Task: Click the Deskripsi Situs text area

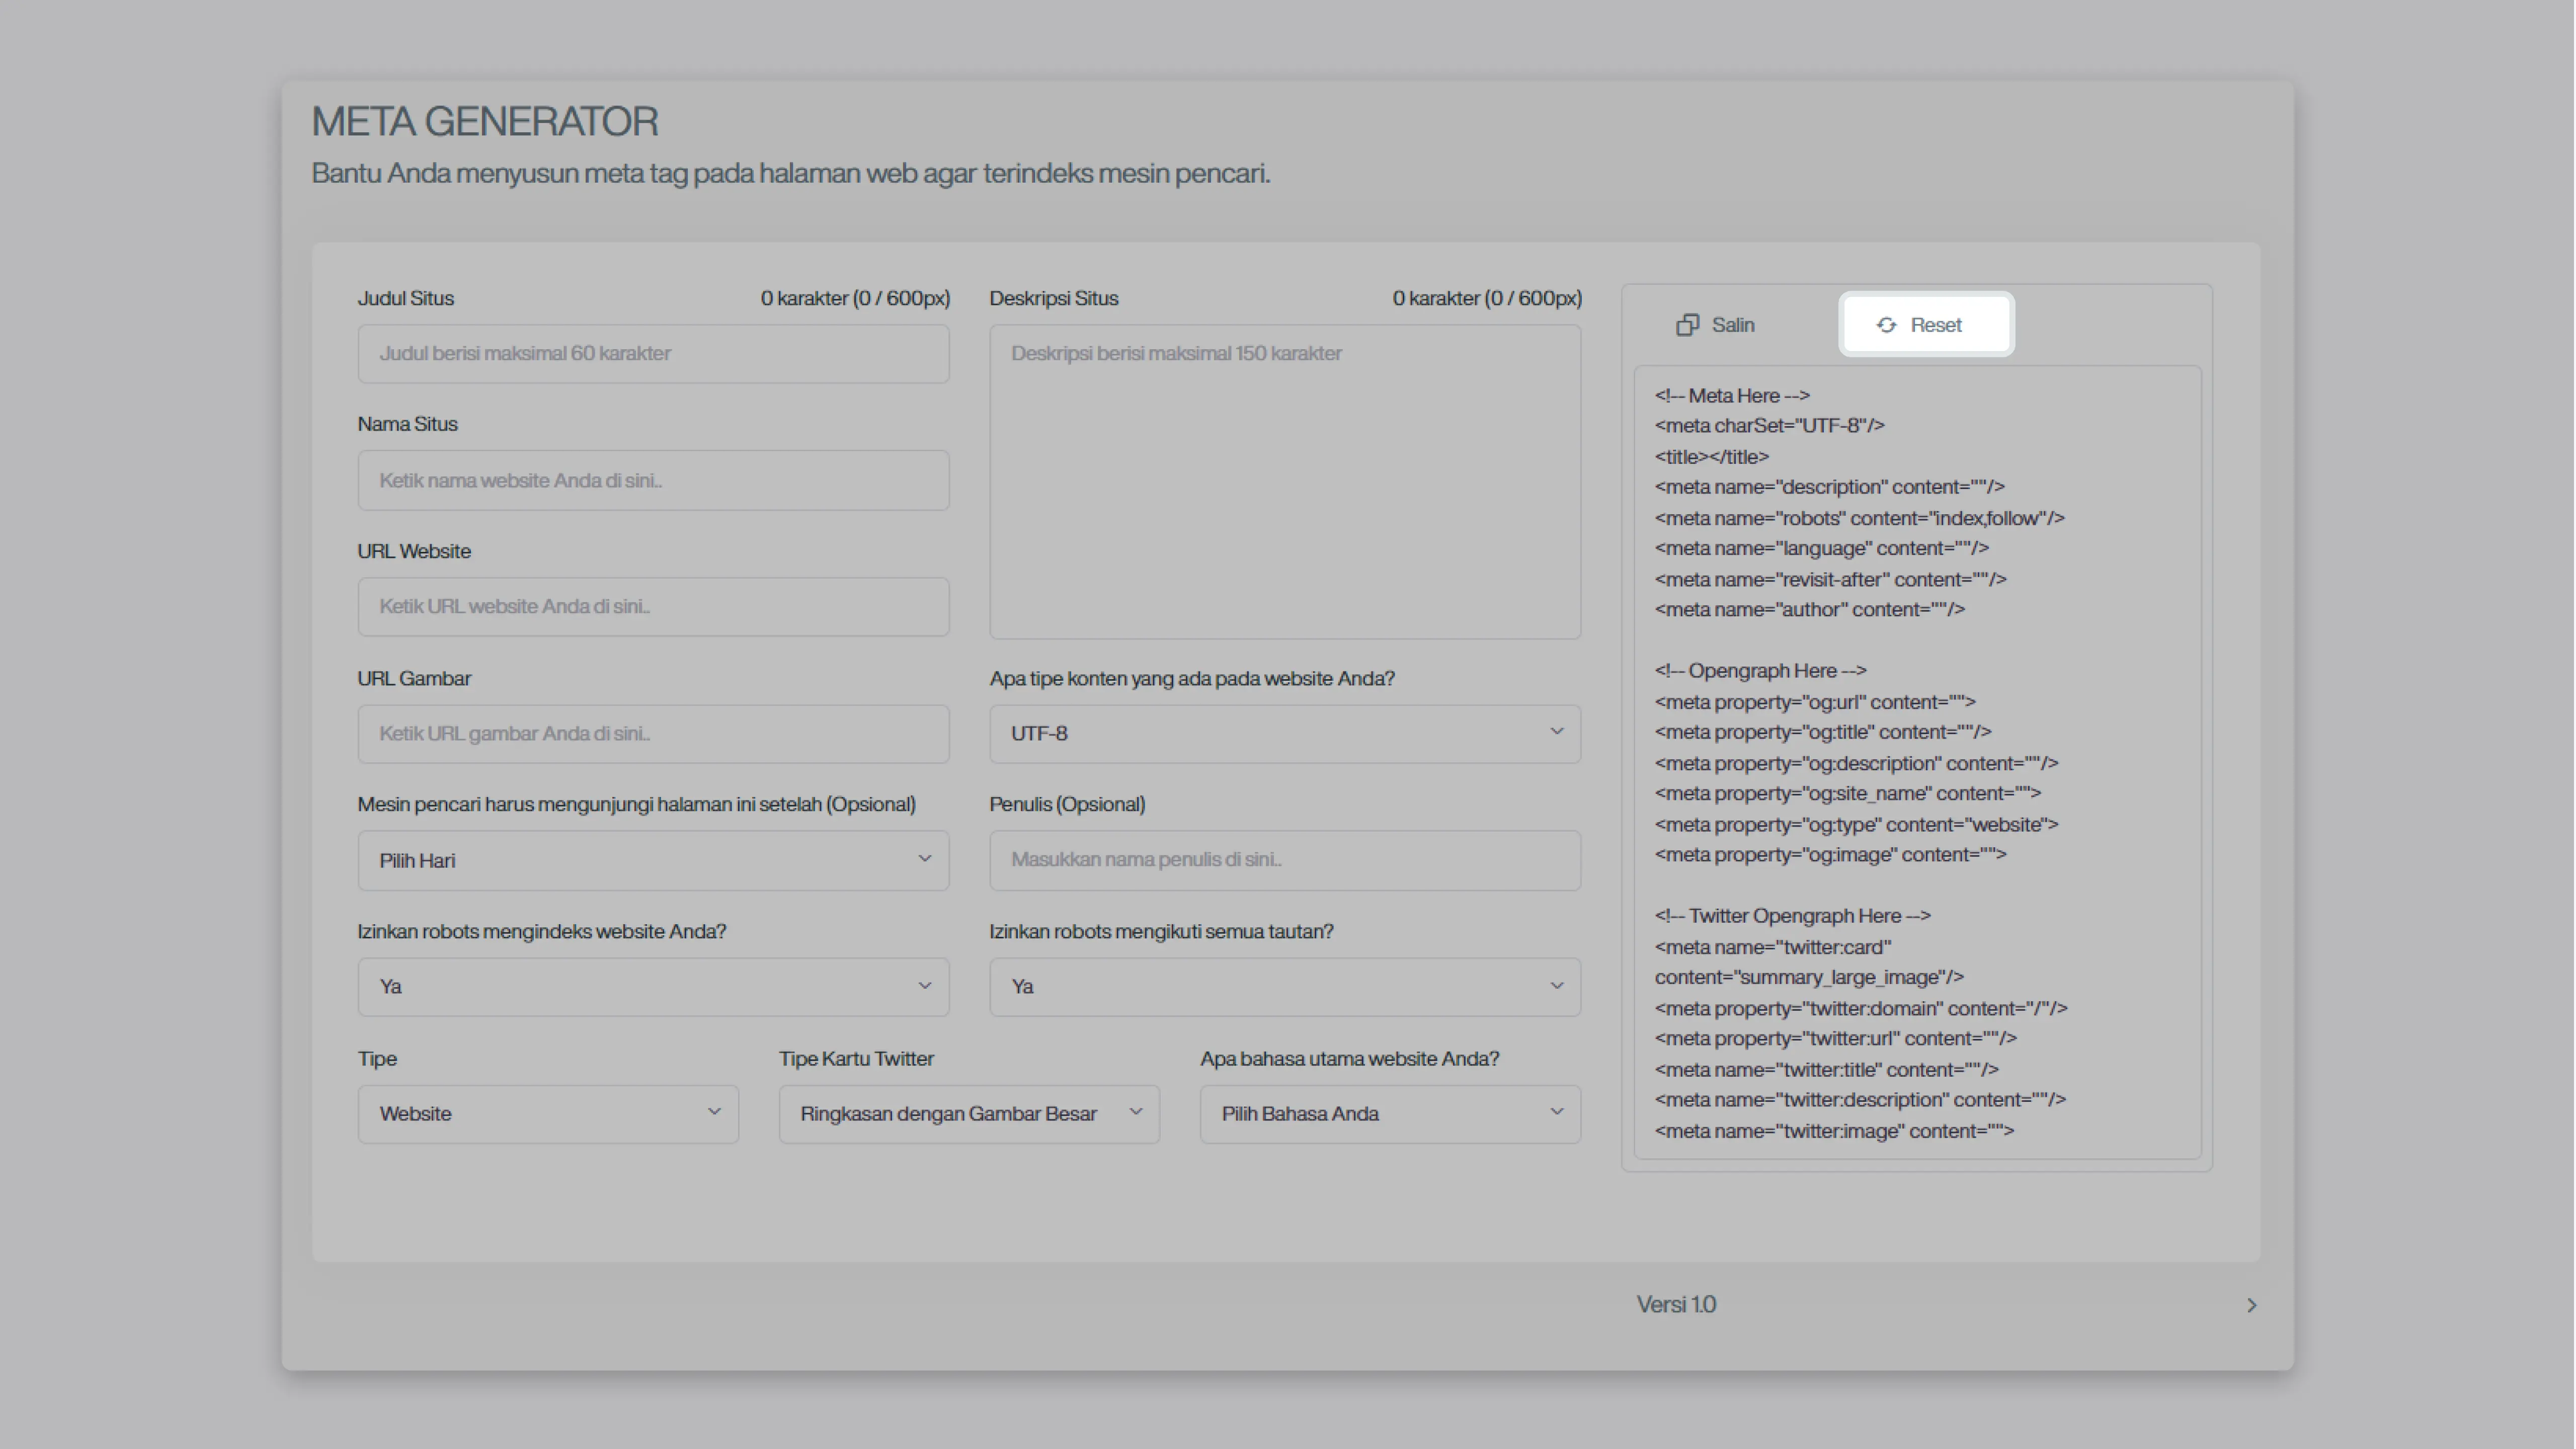Action: [x=1284, y=480]
